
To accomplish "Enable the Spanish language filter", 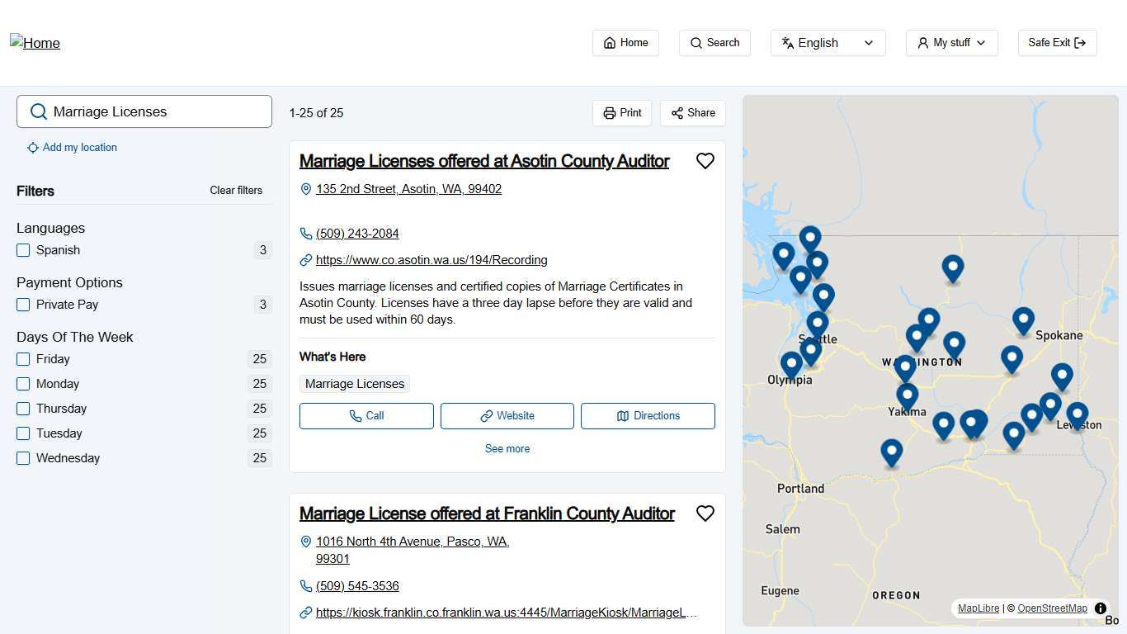I will coord(23,250).
